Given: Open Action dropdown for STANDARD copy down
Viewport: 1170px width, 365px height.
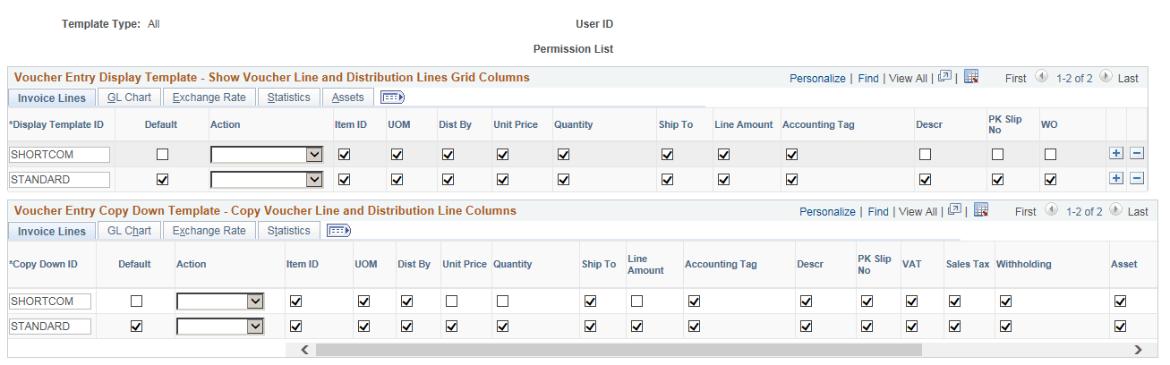Looking at the screenshot, I should click(256, 327).
